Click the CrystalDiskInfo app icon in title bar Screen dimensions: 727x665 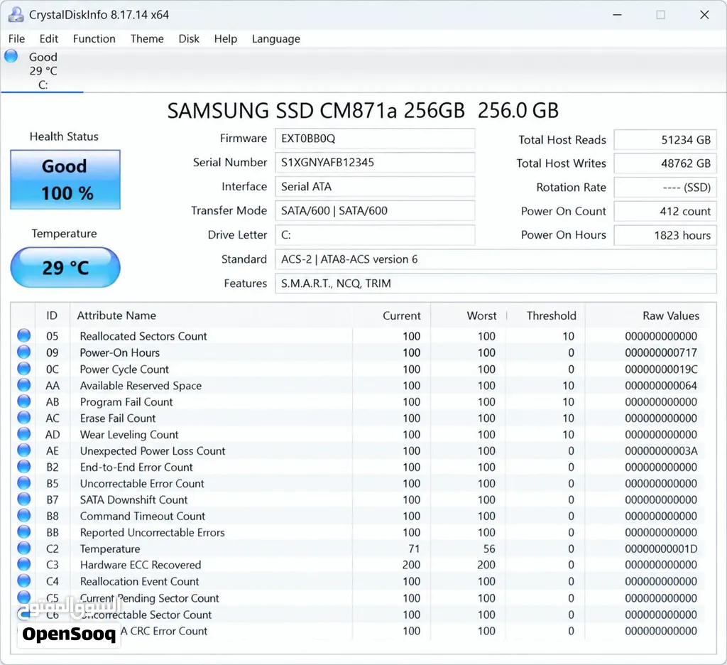click(x=16, y=15)
